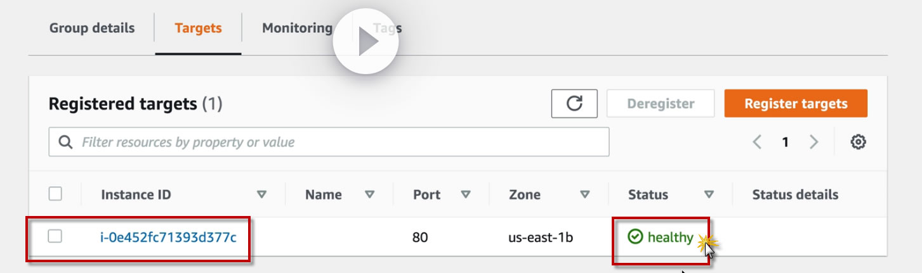Check the i-0e452fc71393d377c row checkbox
The width and height of the screenshot is (922, 273).
coord(55,237)
